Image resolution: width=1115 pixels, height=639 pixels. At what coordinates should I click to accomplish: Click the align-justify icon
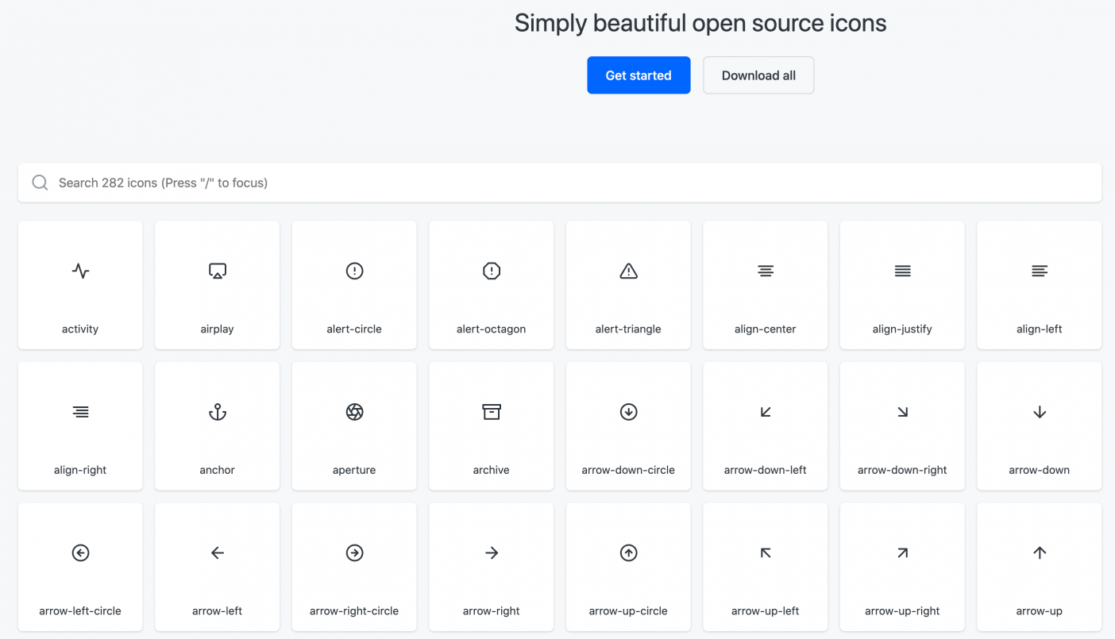point(902,271)
